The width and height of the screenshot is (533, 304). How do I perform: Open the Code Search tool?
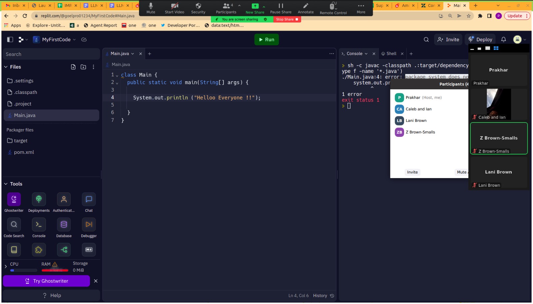point(14,225)
